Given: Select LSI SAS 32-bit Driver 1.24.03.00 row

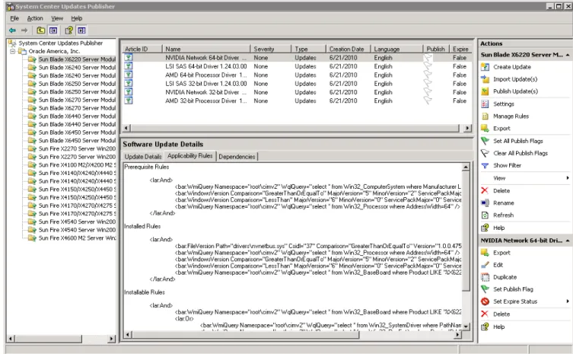Looking at the screenshot, I should tap(296, 84).
